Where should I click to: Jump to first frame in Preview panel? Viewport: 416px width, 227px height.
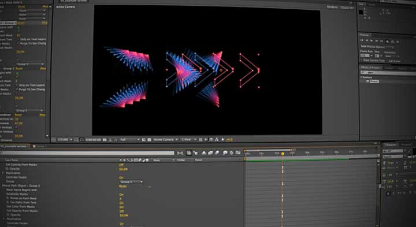(x=362, y=40)
